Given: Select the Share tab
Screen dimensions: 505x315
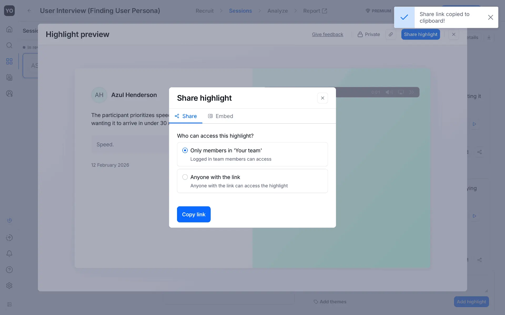Looking at the screenshot, I should (x=186, y=116).
